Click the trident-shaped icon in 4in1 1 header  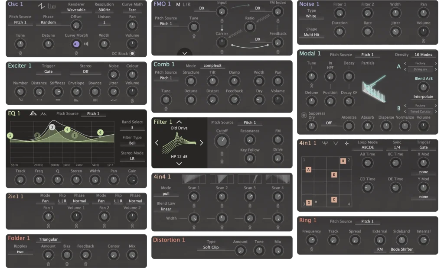[x=325, y=143]
